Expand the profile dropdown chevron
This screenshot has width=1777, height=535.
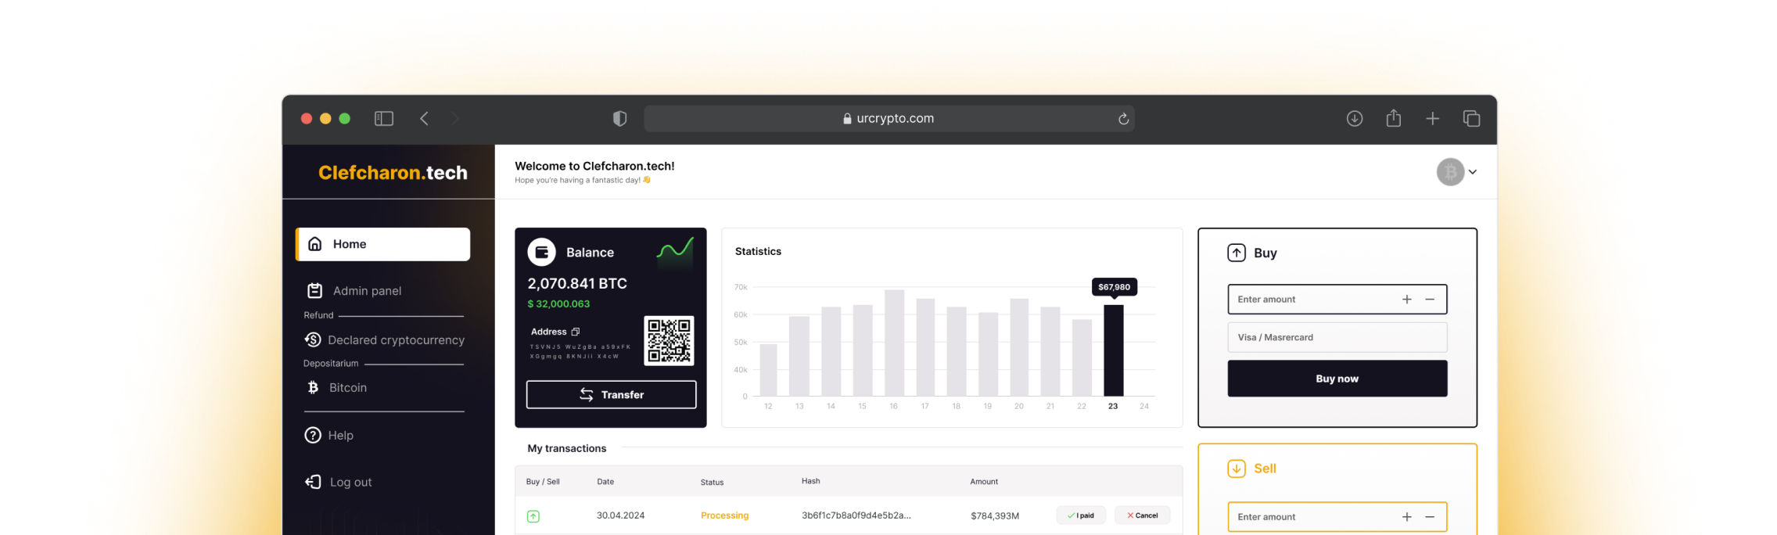point(1473,172)
